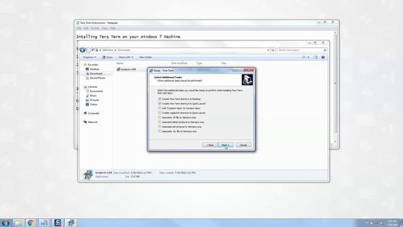Toggle the Explorer preview pane
Screen dimensions: 403x227
pos(315,57)
